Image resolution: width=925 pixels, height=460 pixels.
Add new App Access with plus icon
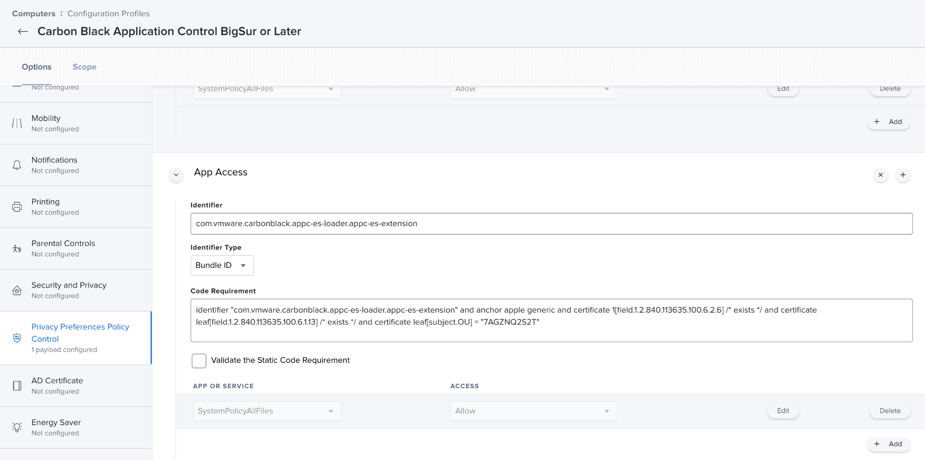point(902,175)
